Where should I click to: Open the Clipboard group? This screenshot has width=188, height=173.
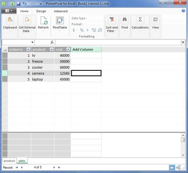click(10, 26)
